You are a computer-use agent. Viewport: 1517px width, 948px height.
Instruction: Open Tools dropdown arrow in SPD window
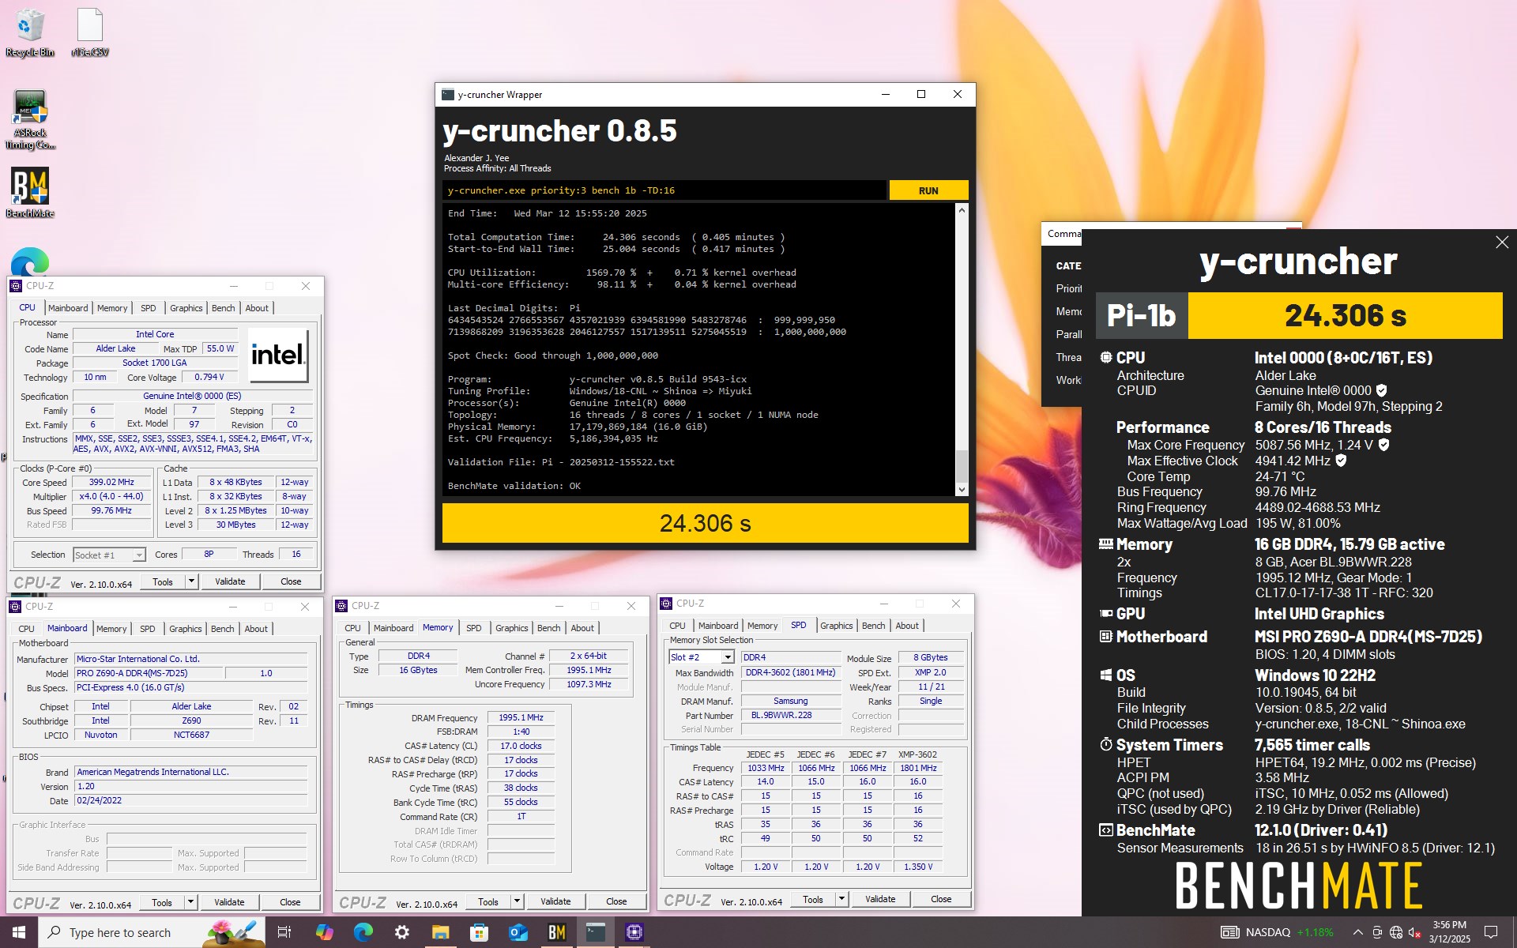pos(841,899)
